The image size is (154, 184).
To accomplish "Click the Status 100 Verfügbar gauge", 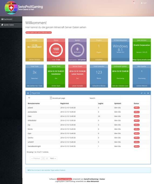I will (x=56, y=50).
